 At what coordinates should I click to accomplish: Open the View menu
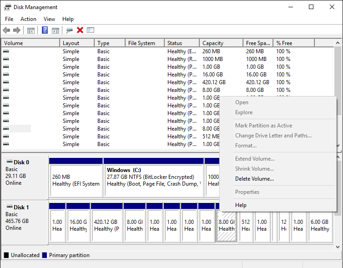coord(49,19)
